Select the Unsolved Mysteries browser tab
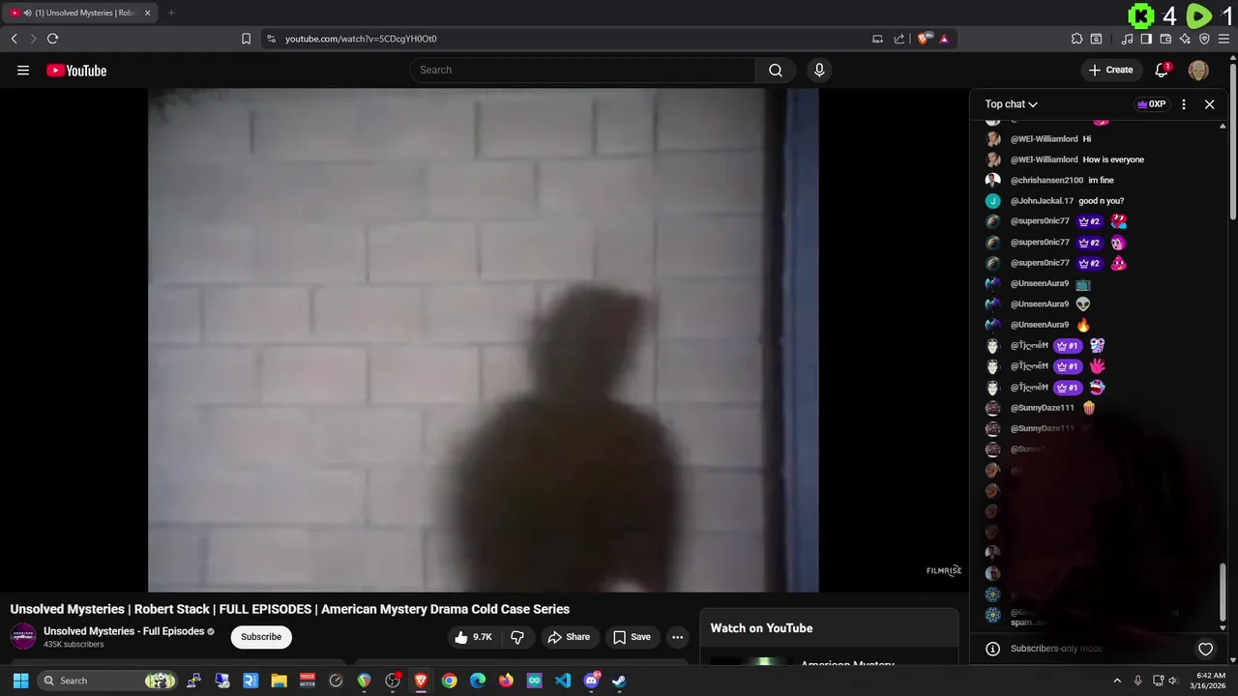Image resolution: width=1238 pixels, height=696 pixels. click(81, 13)
